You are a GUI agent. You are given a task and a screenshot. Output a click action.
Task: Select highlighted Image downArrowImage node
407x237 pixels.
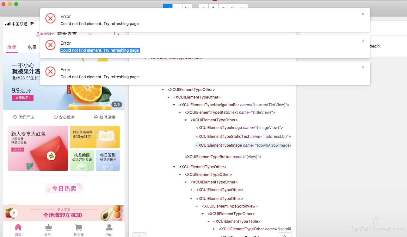243,145
